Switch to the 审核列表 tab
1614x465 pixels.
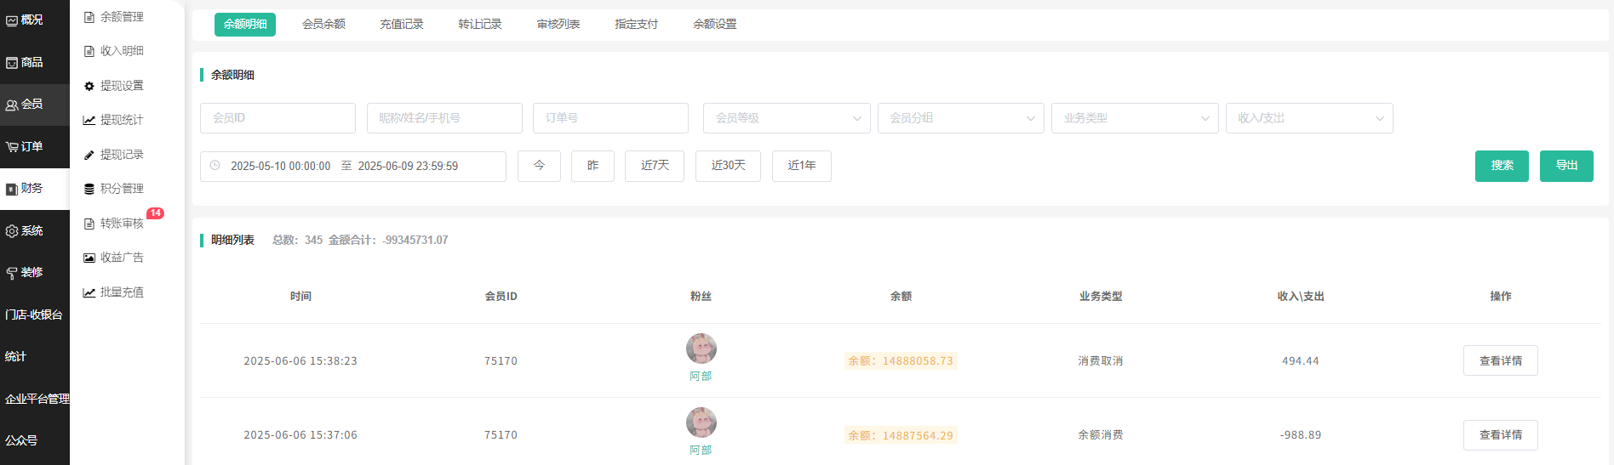click(558, 24)
